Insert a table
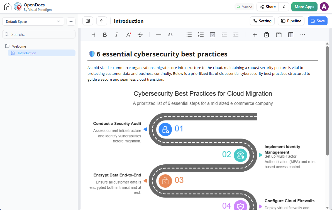 pyautogui.click(x=291, y=35)
